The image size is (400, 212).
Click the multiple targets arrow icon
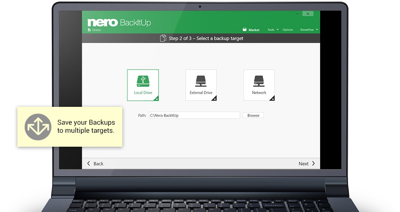click(38, 127)
